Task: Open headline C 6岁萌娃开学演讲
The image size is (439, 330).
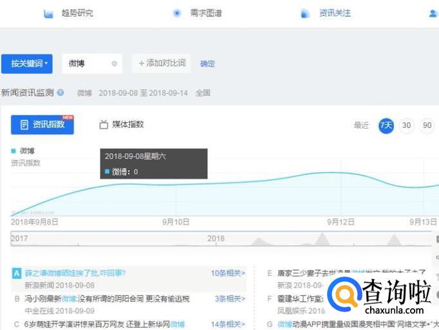Action: click(x=104, y=324)
